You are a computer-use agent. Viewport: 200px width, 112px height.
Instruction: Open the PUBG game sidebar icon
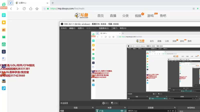click(x=4, y=81)
